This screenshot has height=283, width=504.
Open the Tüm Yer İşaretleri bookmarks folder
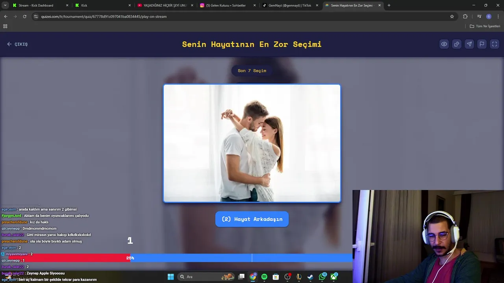tap(485, 26)
